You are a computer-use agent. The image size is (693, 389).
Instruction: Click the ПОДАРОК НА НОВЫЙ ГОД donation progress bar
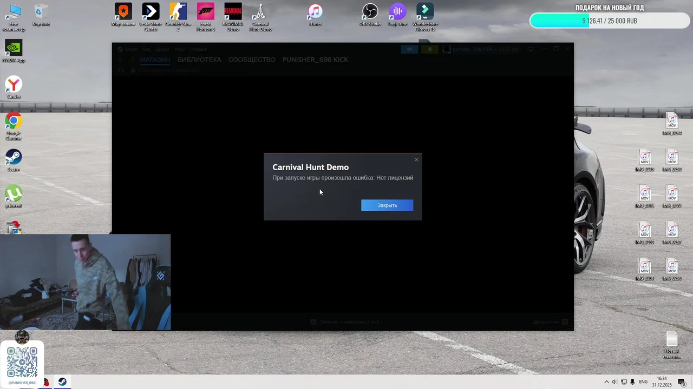[610, 21]
